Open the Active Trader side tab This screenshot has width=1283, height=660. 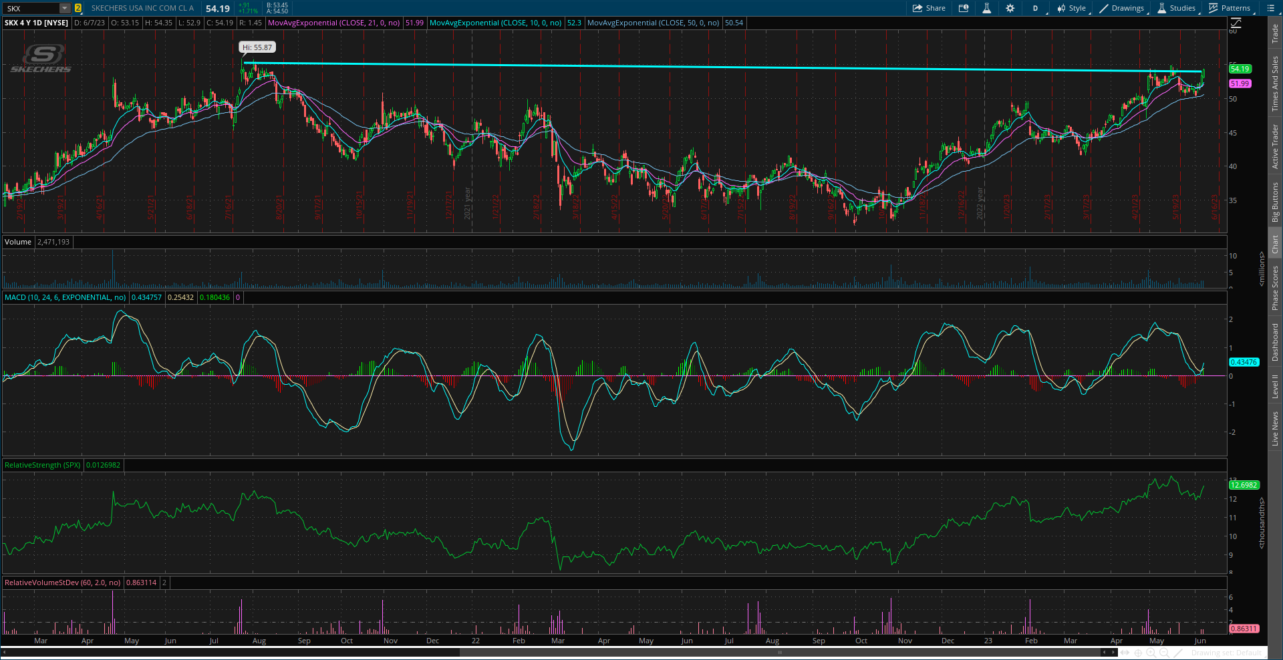point(1275,146)
